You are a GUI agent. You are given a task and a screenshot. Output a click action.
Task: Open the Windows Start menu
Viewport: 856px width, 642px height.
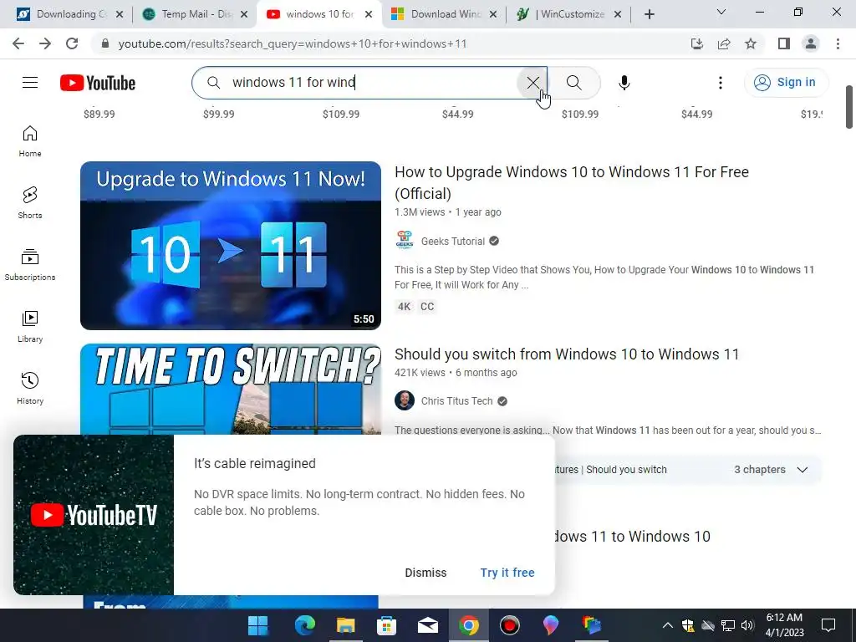[x=257, y=625]
